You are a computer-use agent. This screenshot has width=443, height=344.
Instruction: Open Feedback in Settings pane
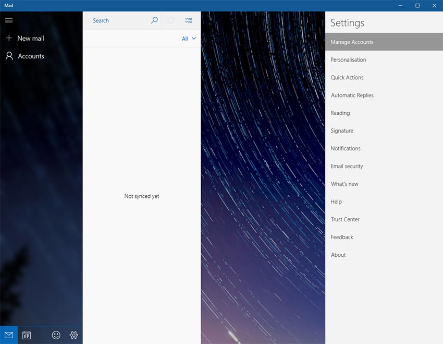pos(384,237)
